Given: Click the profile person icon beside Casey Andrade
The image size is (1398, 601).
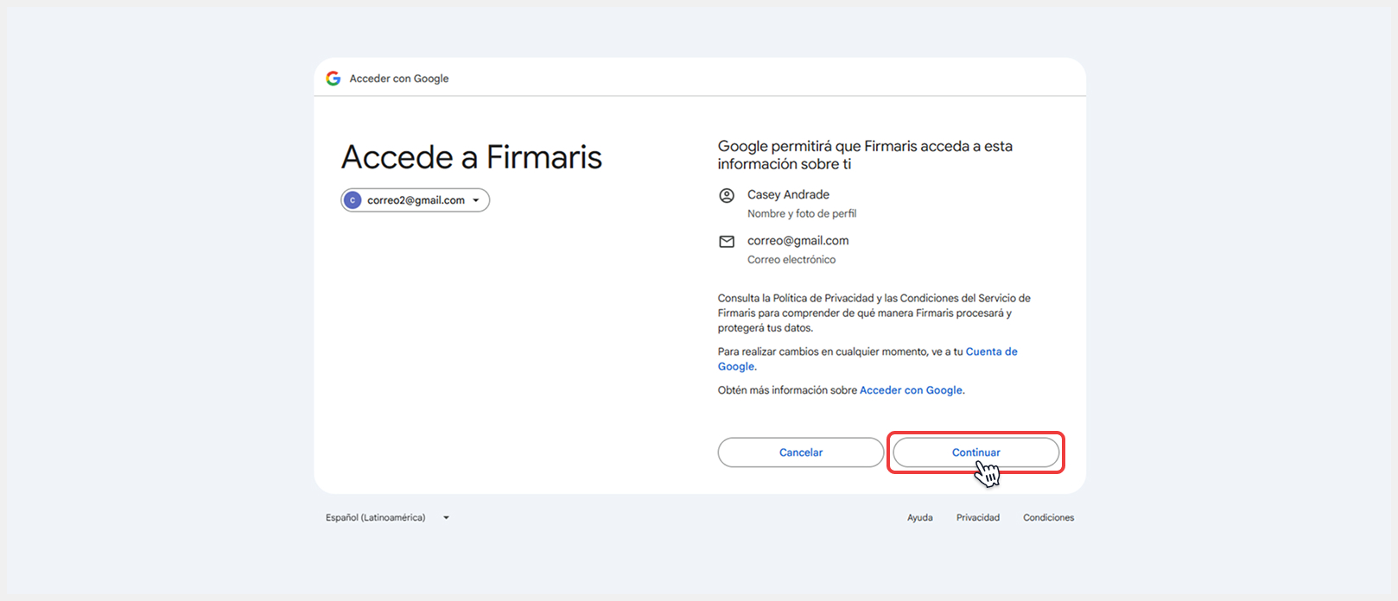Looking at the screenshot, I should [727, 196].
